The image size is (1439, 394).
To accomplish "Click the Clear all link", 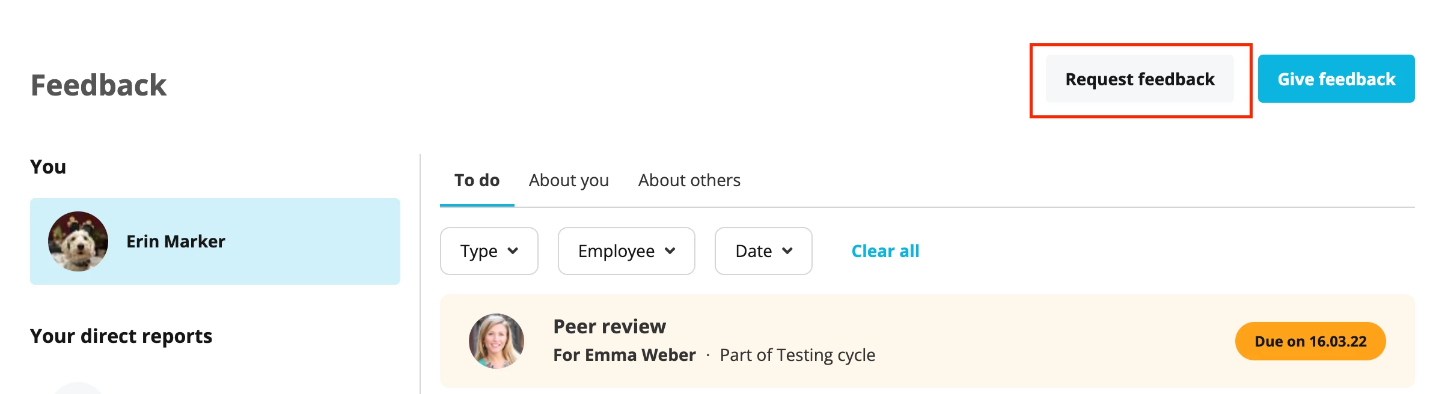I will click(885, 251).
